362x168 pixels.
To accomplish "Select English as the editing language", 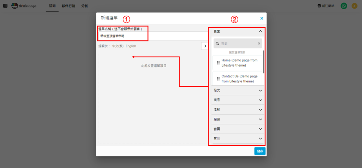I will 131,46.
